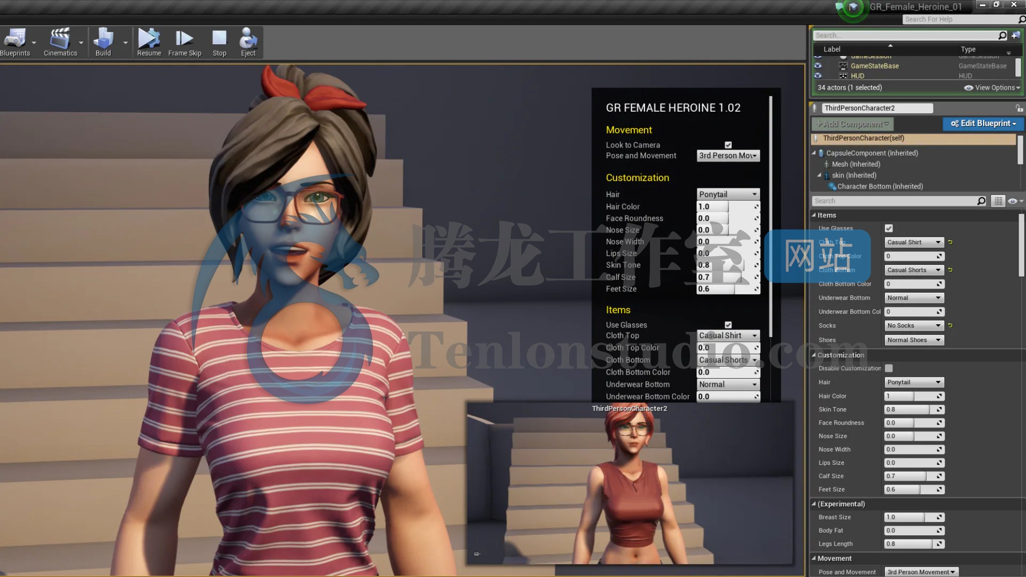This screenshot has width=1026, height=577.
Task: Open the Cinematics toolbar button
Action: 60,42
